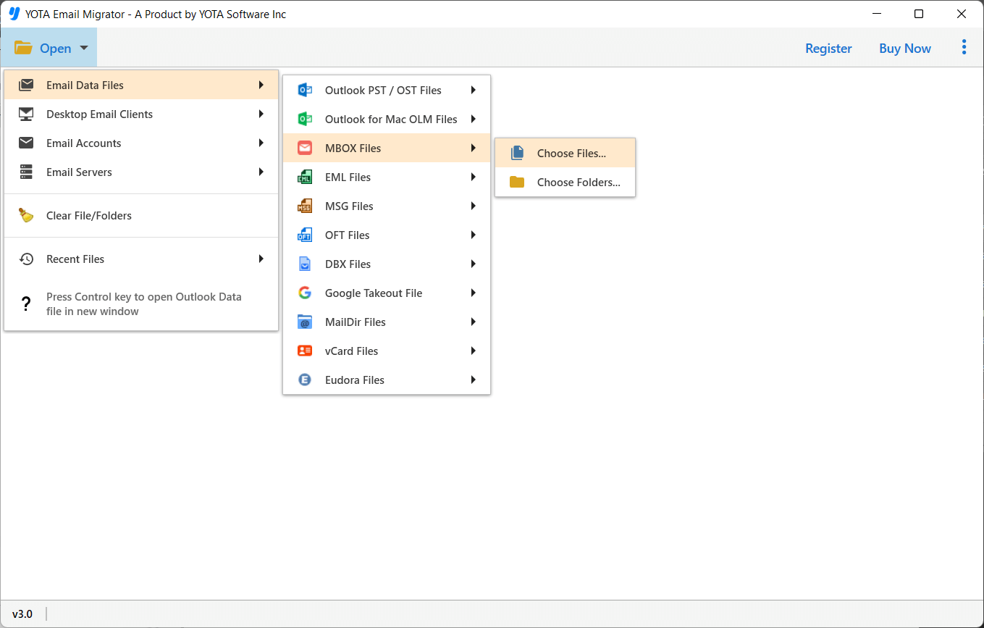The height and width of the screenshot is (628, 984).
Task: Click the Eudora Files icon
Action: 305,380
